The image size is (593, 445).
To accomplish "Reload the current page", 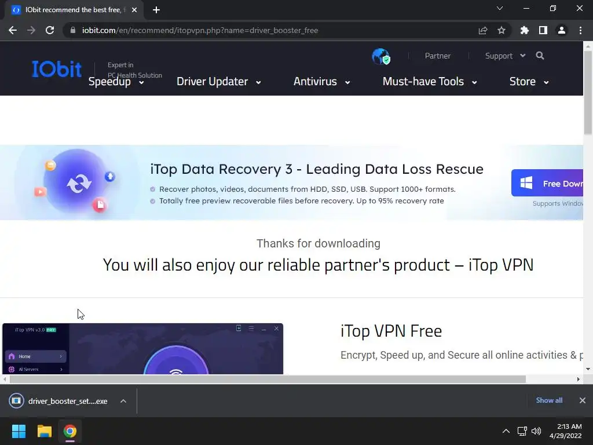I will click(50, 30).
